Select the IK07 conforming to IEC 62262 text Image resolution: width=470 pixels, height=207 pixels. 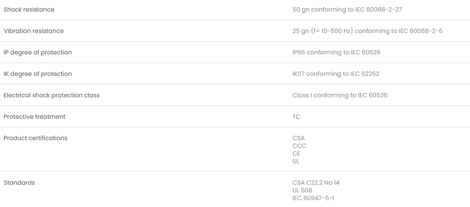[x=336, y=74]
